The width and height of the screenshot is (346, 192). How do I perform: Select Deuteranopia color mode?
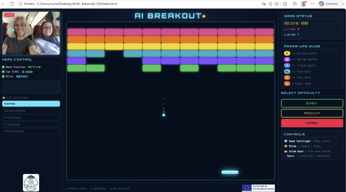coord(31,111)
